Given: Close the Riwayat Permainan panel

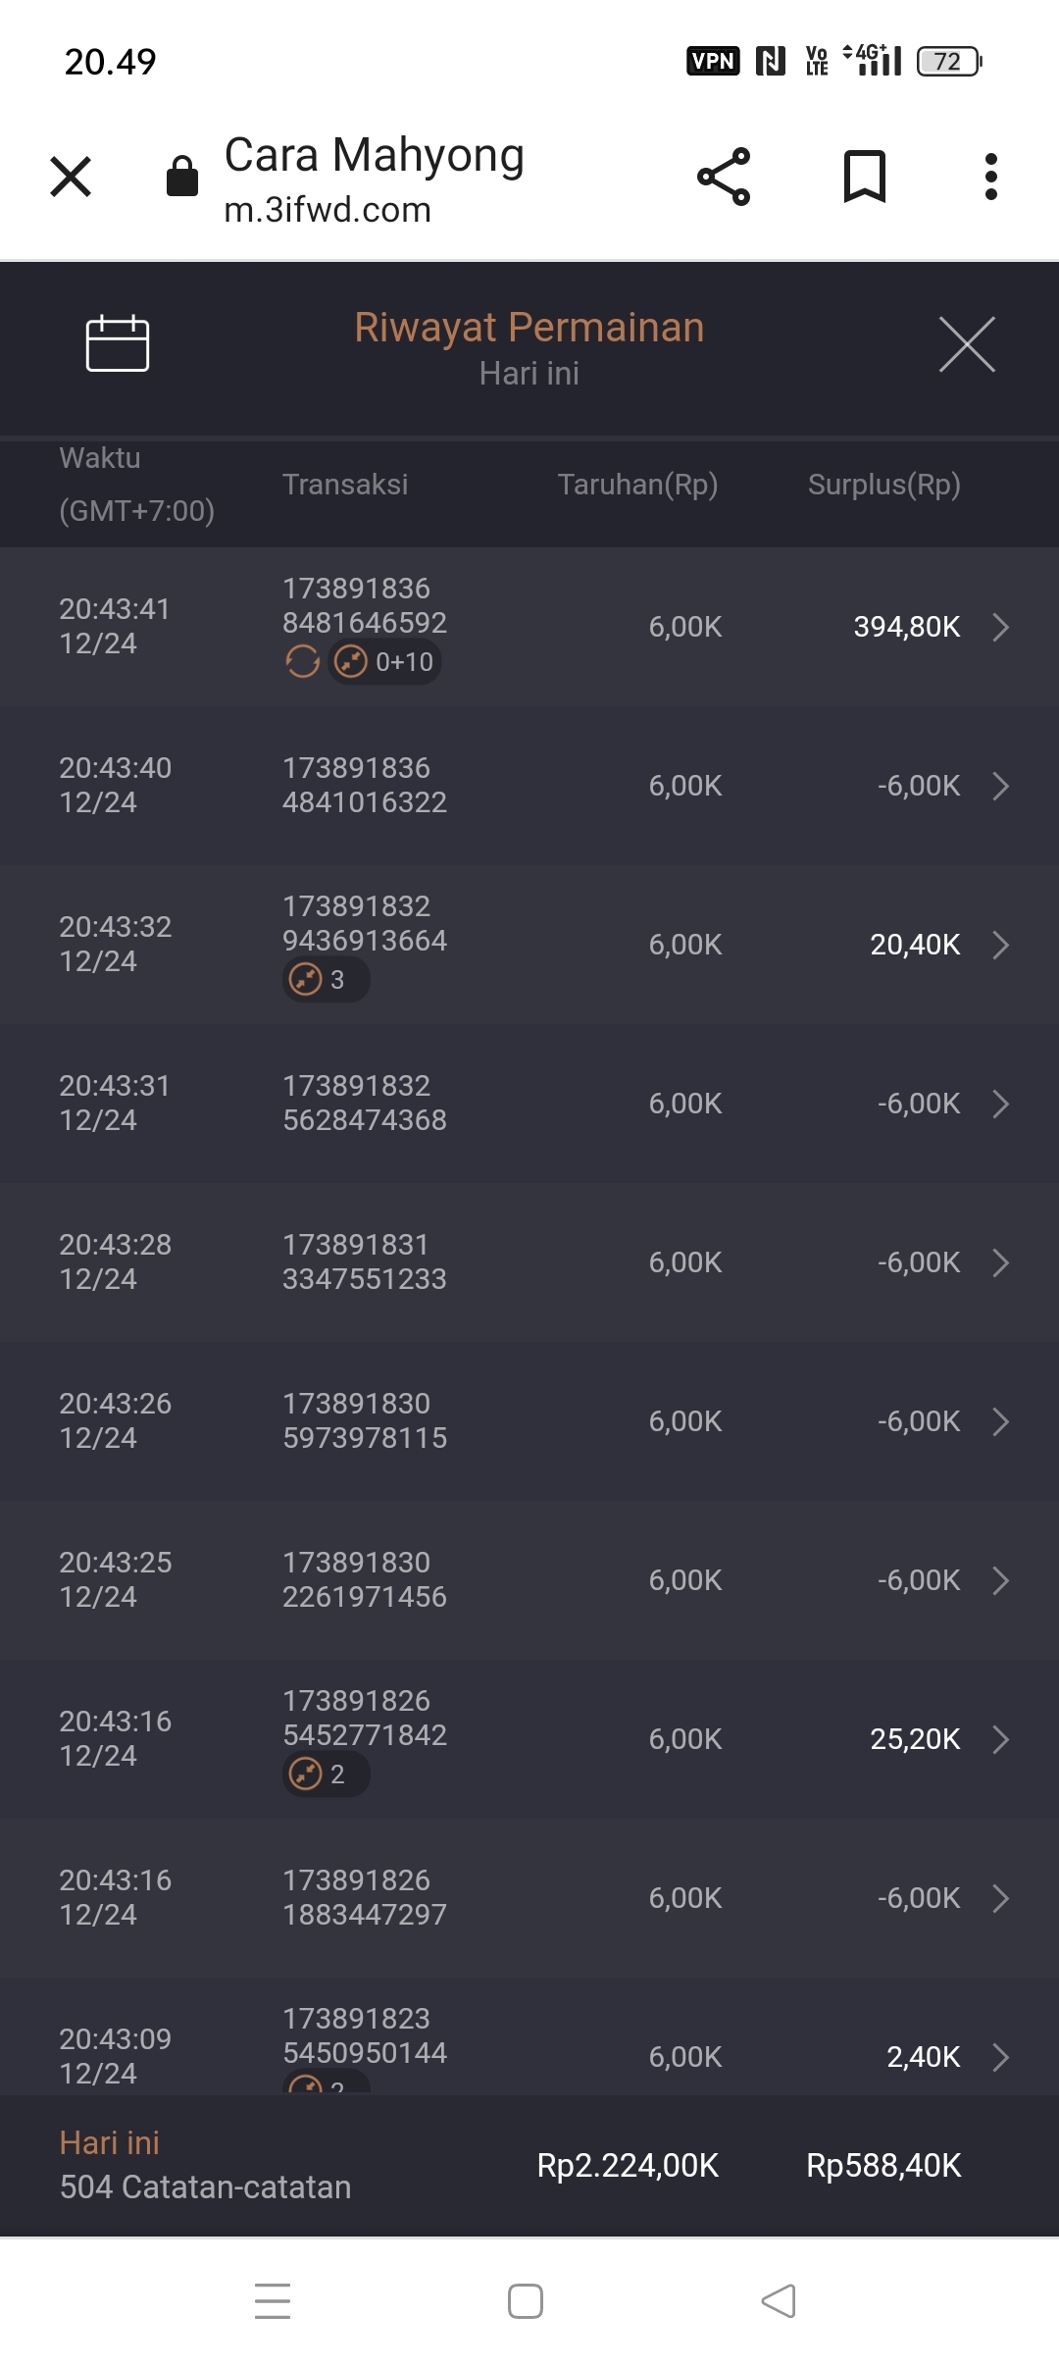Looking at the screenshot, I should tap(967, 344).
